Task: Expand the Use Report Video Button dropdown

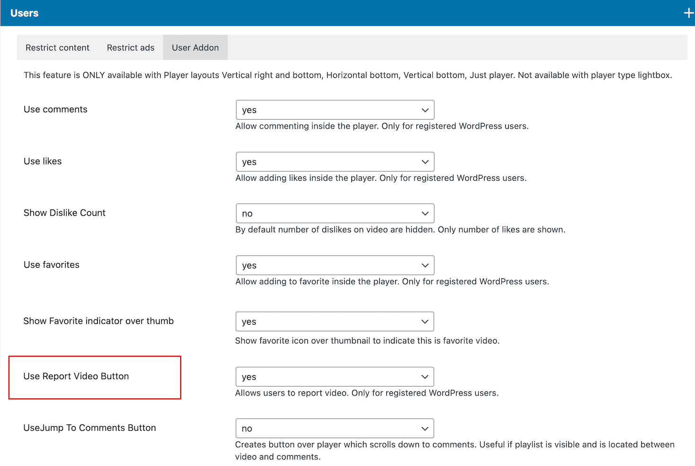Action: 335,377
